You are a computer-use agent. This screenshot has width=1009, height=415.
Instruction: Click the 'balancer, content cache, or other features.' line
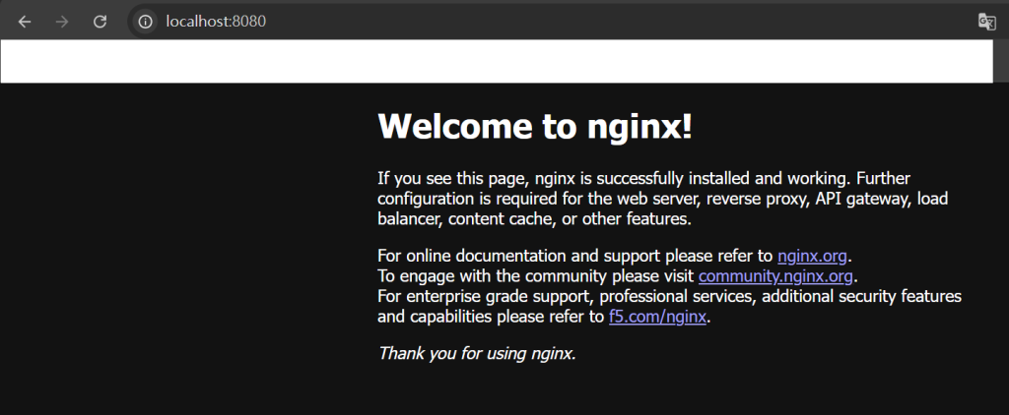point(534,219)
